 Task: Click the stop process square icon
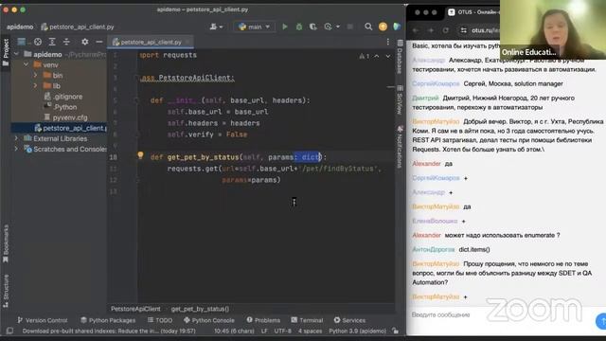coord(350,27)
